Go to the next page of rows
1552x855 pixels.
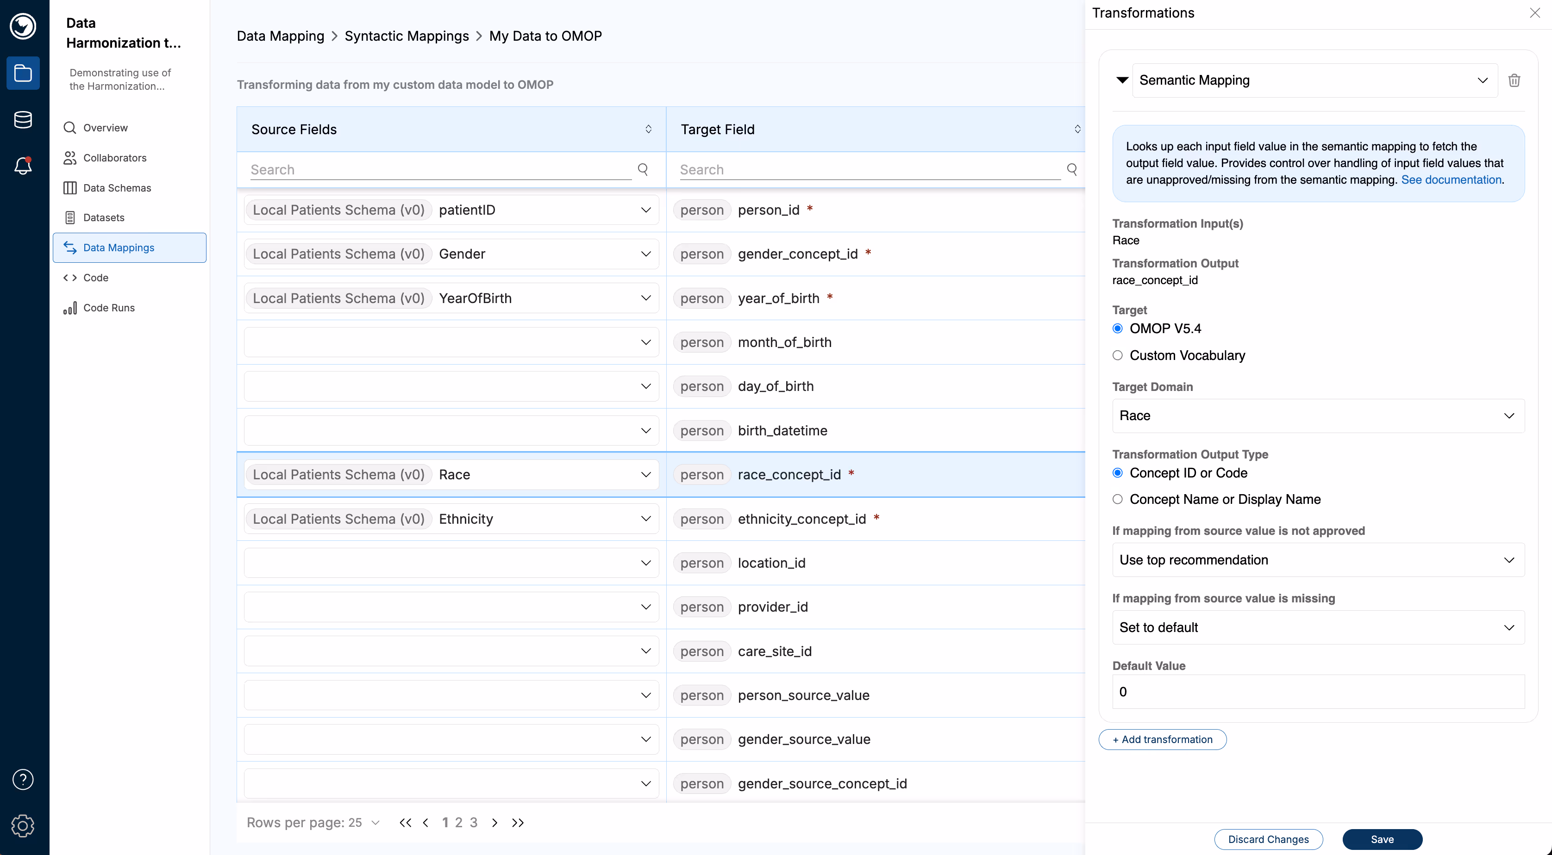494,823
